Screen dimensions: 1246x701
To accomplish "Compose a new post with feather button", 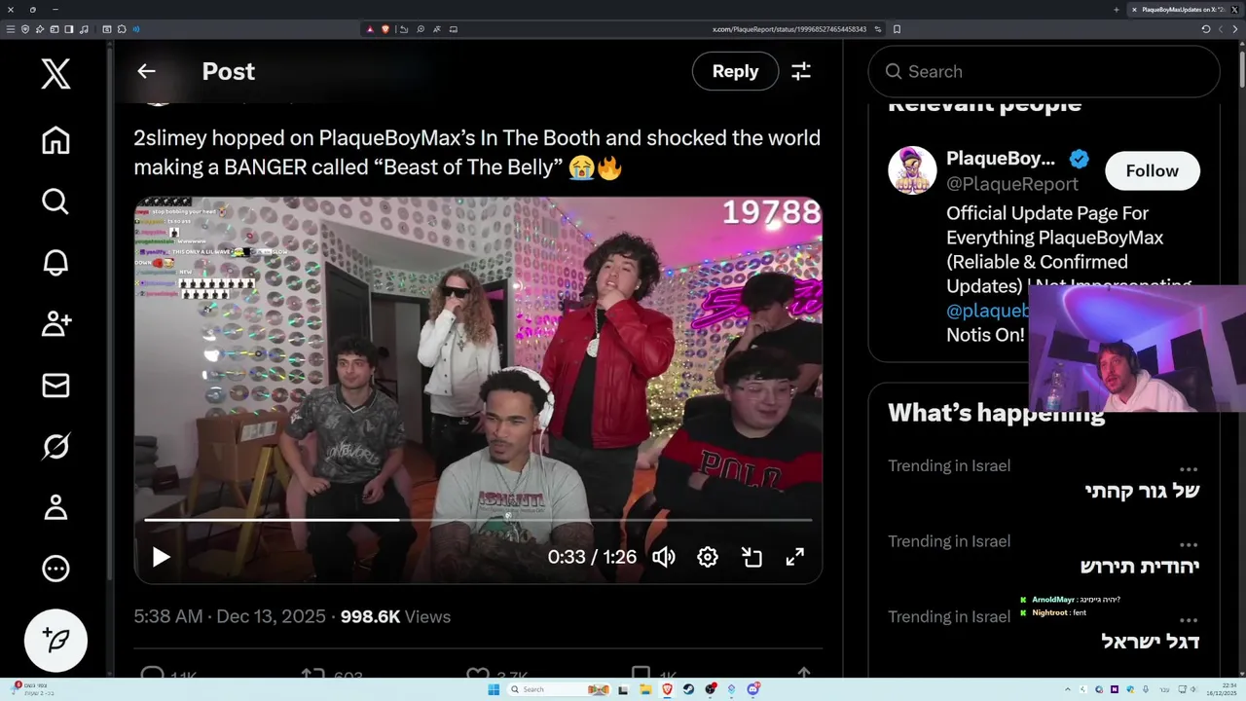I will coord(55,640).
